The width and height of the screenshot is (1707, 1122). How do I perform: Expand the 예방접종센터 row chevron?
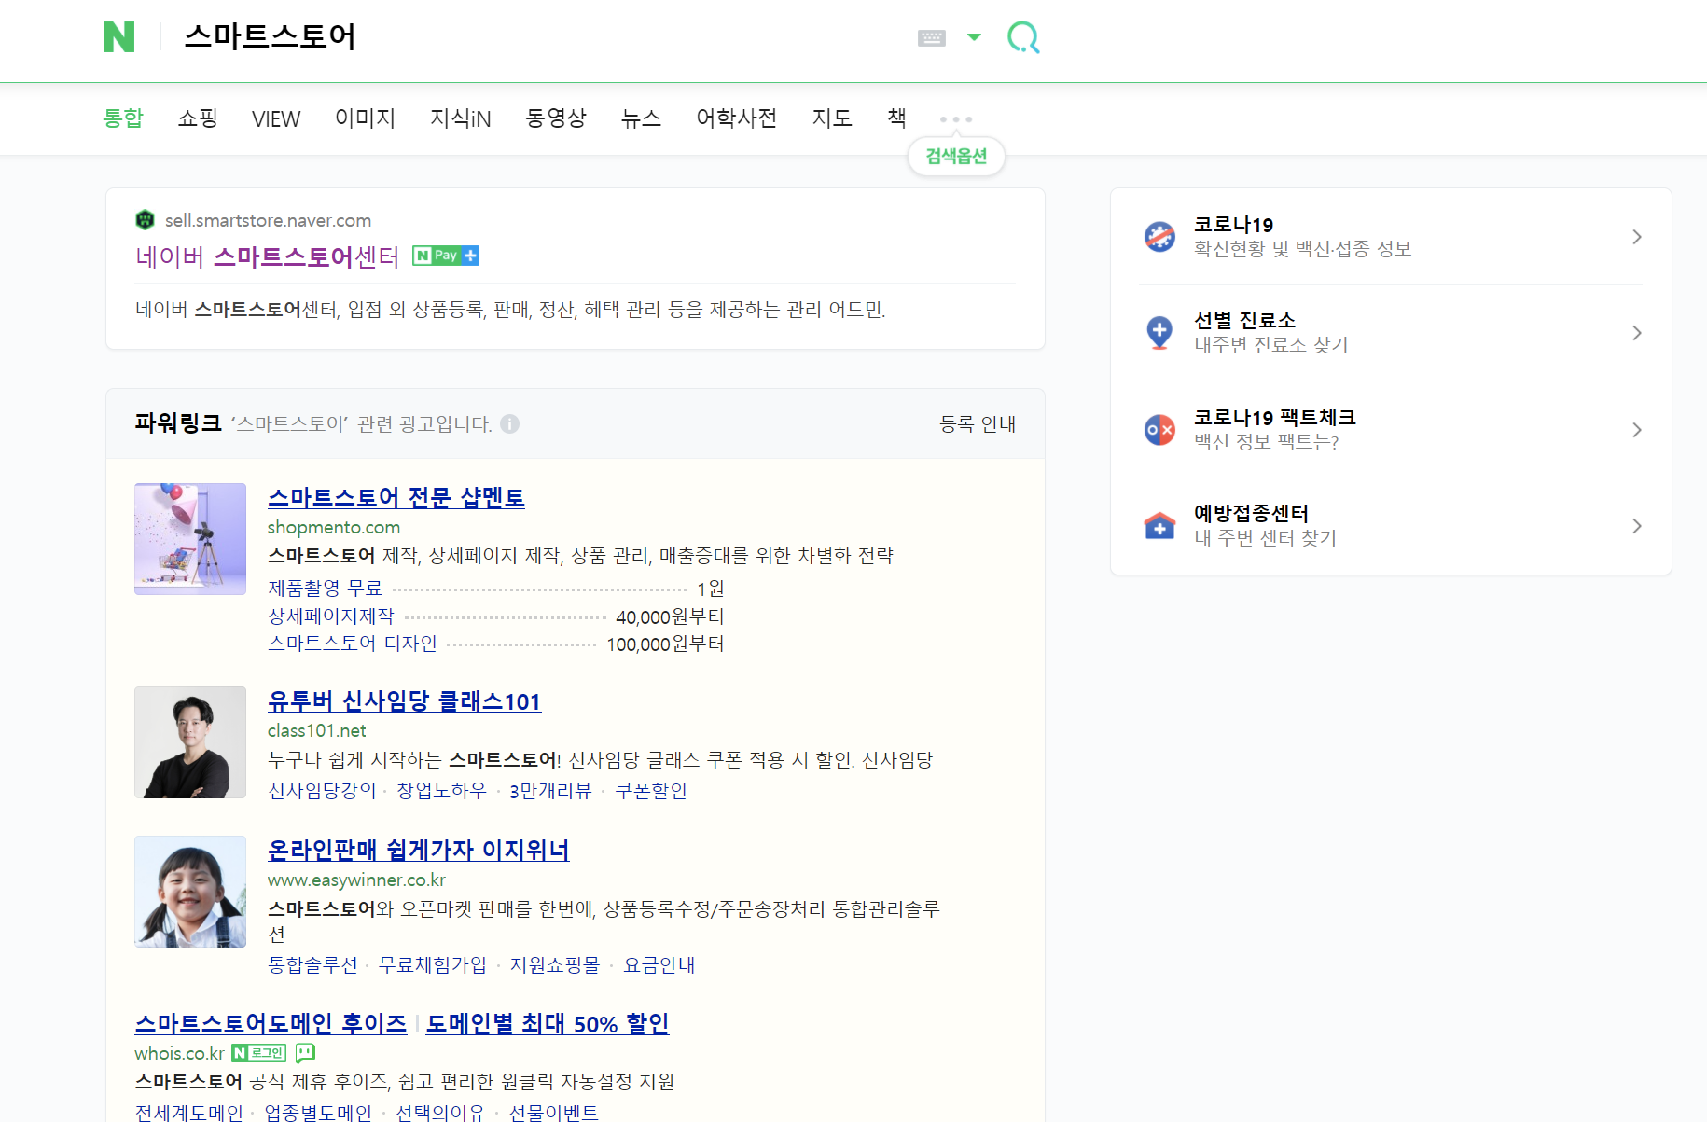[x=1637, y=526]
